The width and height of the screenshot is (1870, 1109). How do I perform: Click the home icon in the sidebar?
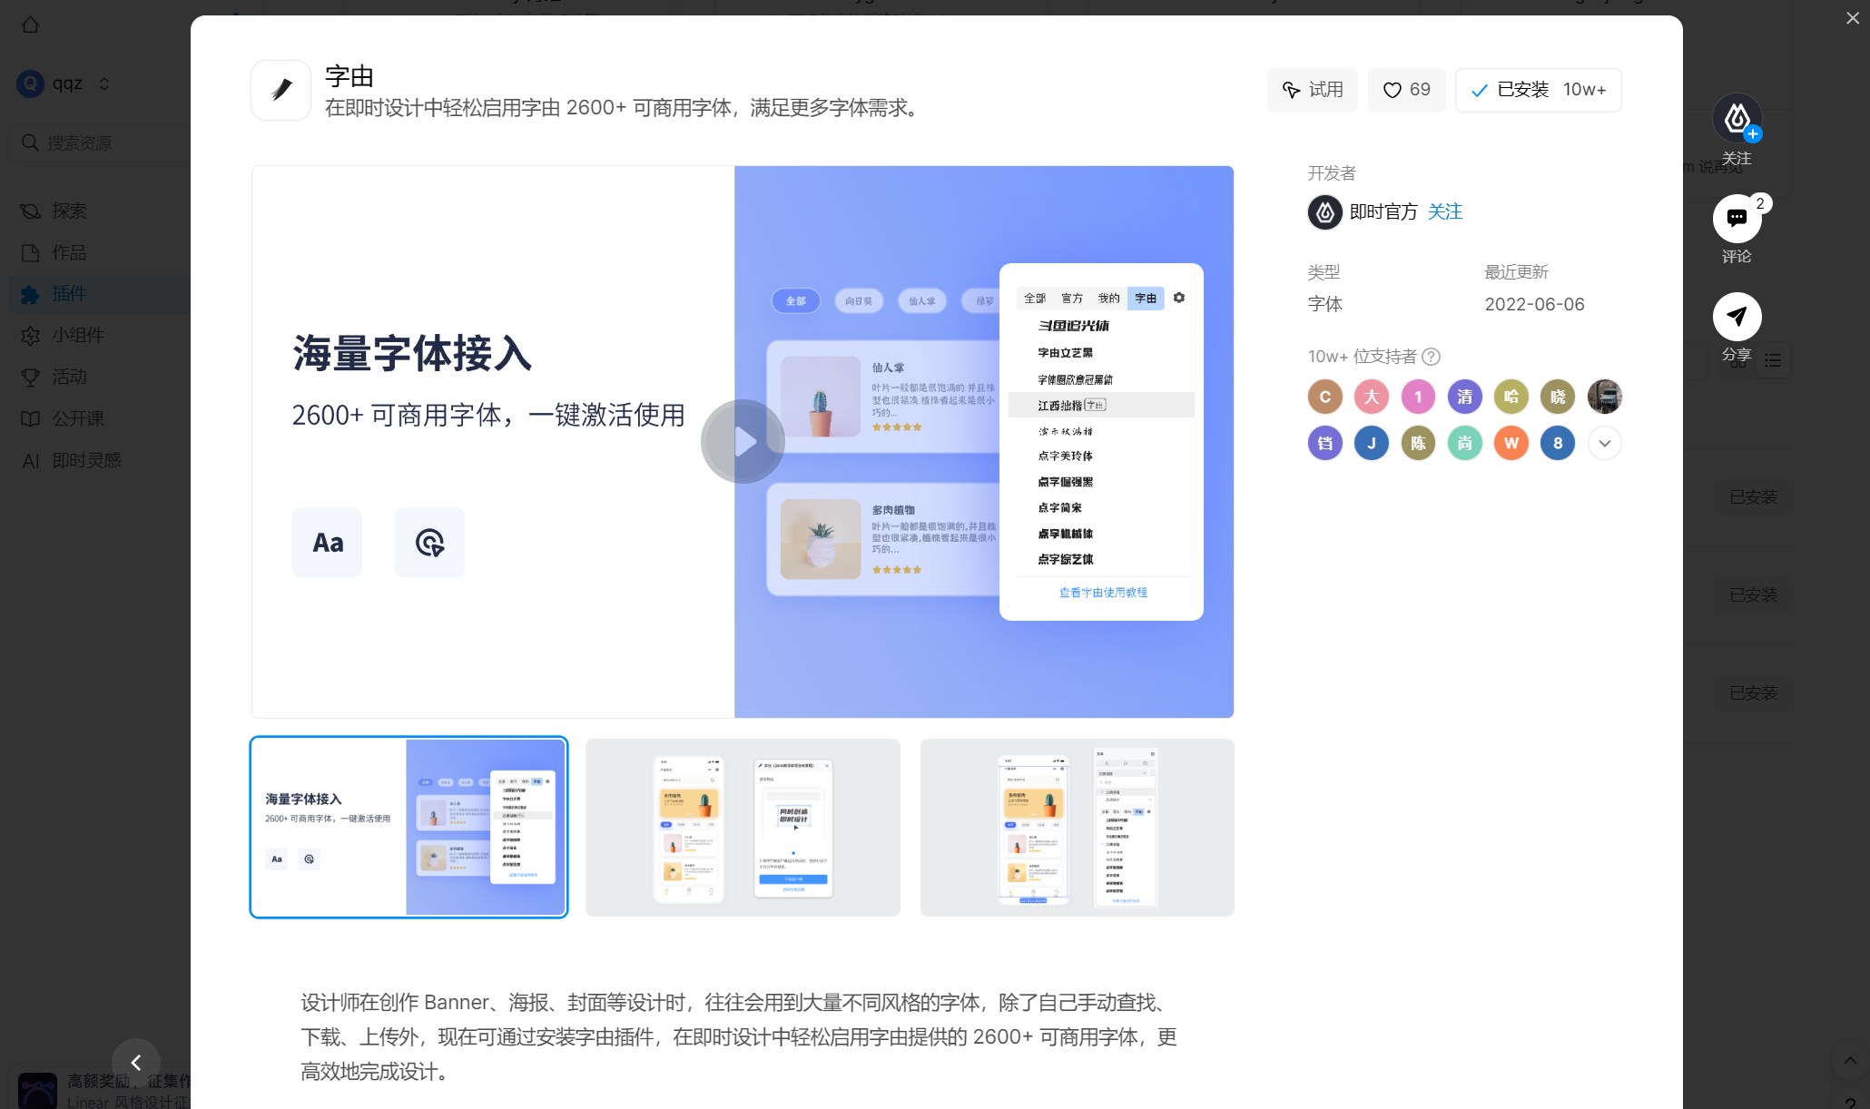tap(30, 25)
